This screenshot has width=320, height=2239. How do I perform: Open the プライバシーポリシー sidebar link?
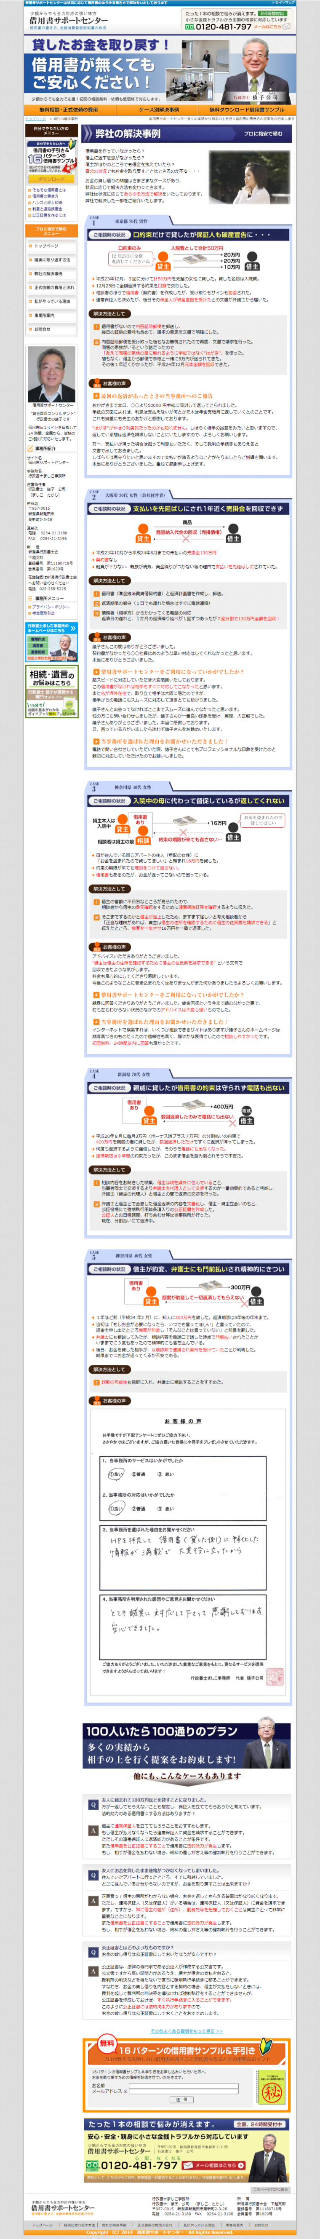tap(51, 606)
